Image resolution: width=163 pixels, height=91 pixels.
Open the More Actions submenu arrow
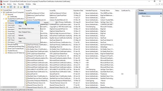point(161,16)
